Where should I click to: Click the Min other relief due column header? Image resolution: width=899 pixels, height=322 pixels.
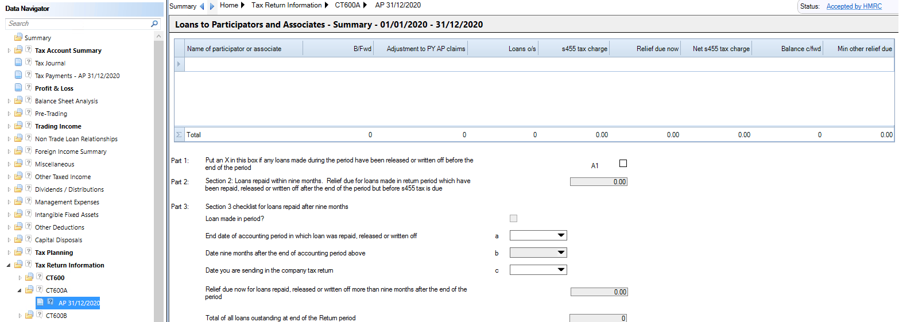point(859,49)
